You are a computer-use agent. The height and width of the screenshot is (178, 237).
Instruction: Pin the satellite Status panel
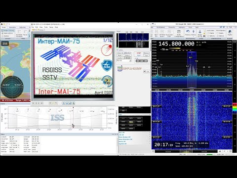coord(115,134)
